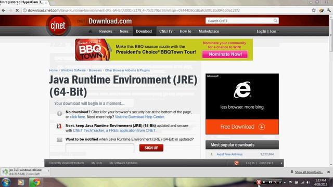Click the red SIGN UP button
This screenshot has height=187, width=333.
pyautogui.click(x=151, y=148)
